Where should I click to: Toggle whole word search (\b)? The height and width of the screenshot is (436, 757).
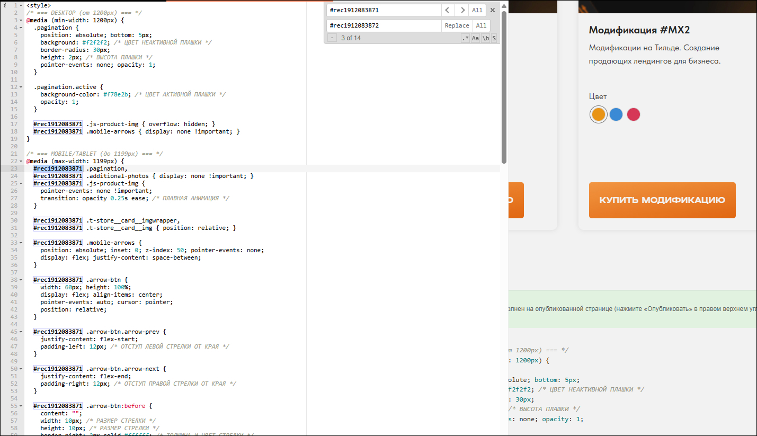(x=485, y=38)
